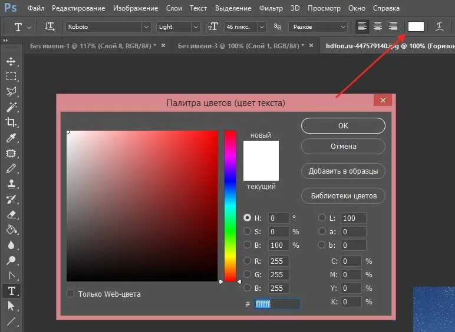Select the Dodge tool
Screen dimensions: 455x332
[x=11, y=260]
